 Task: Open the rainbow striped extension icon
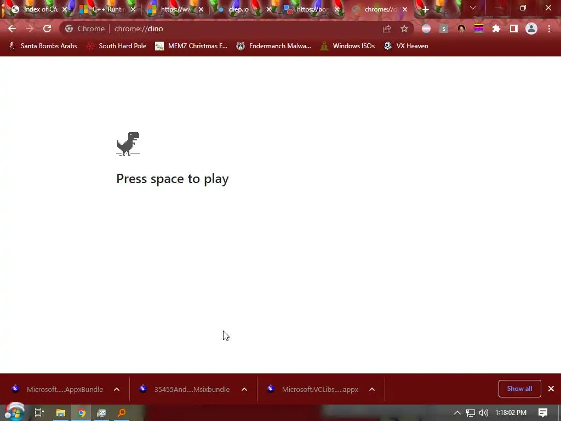(479, 29)
